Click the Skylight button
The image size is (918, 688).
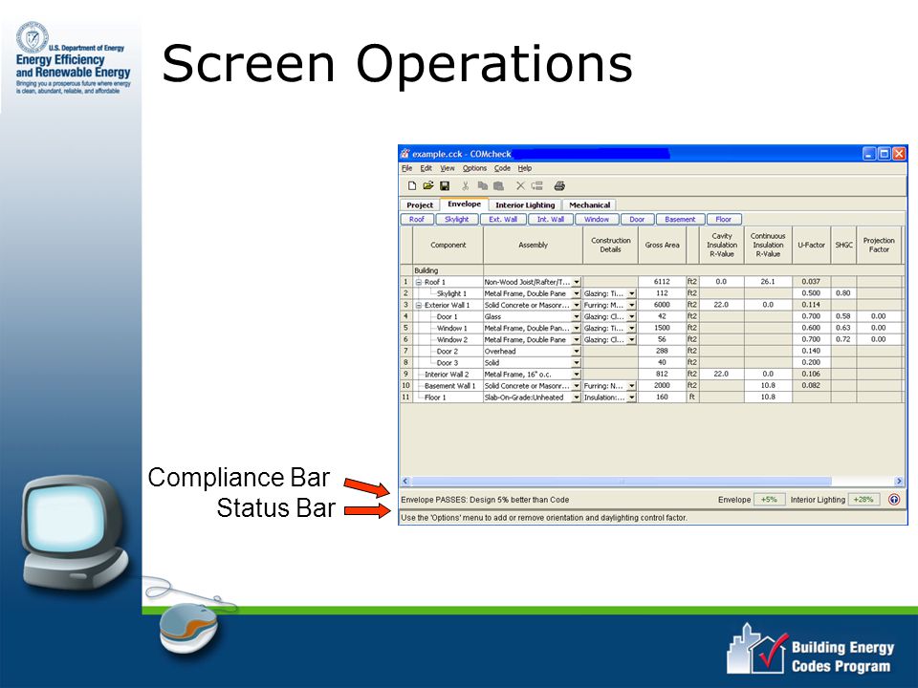pyautogui.click(x=457, y=220)
